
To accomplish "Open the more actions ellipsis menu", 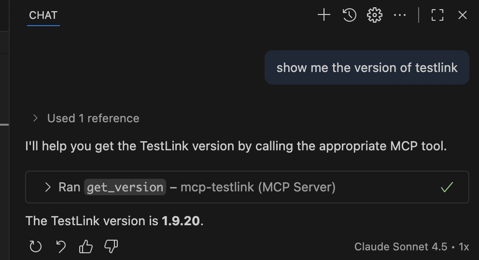I will [400, 15].
